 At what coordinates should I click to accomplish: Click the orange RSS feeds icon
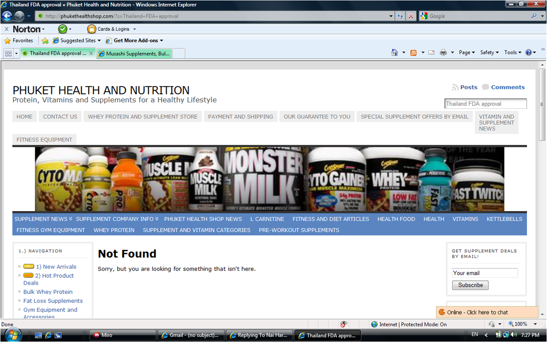(413, 53)
